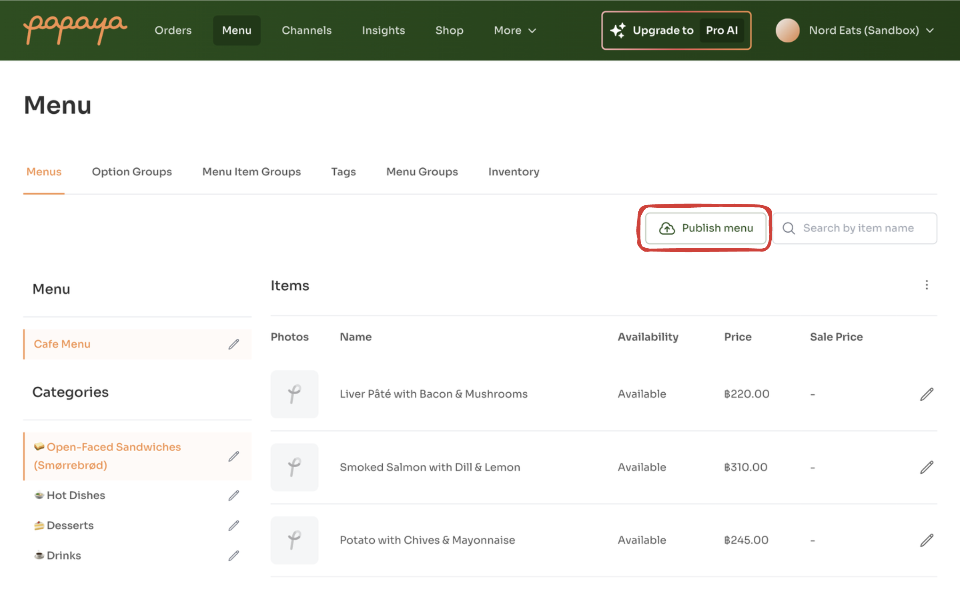The image size is (960, 600).
Task: Edit Liver Pâté with Bacon item
Action: point(926,394)
